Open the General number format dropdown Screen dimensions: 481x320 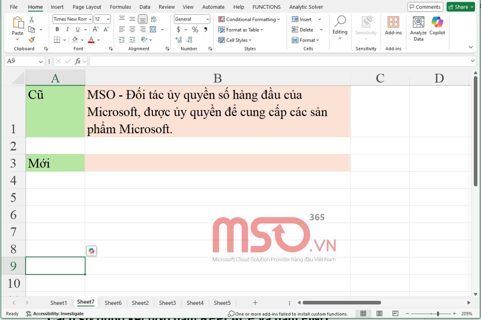[208, 19]
